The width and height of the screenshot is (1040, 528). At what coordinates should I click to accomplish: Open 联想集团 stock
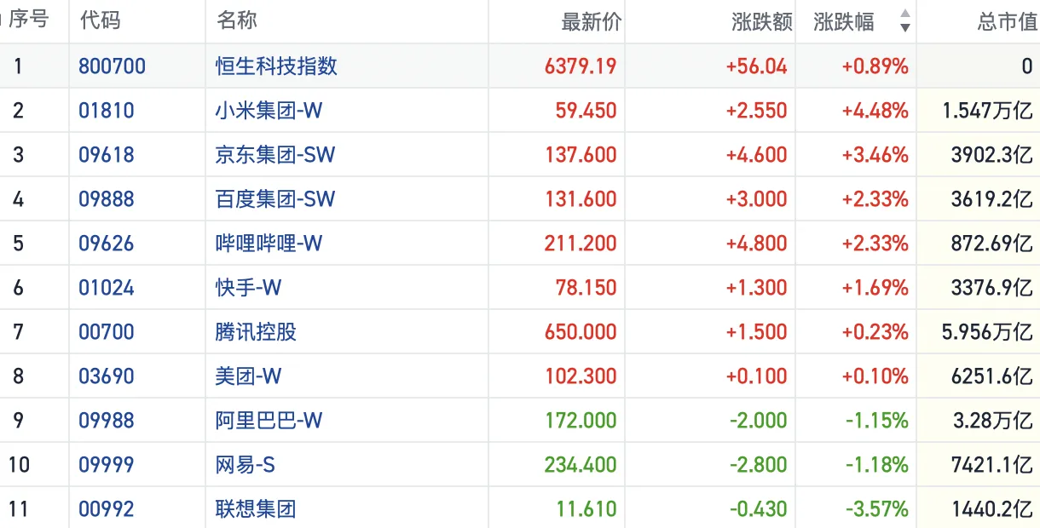point(256,508)
